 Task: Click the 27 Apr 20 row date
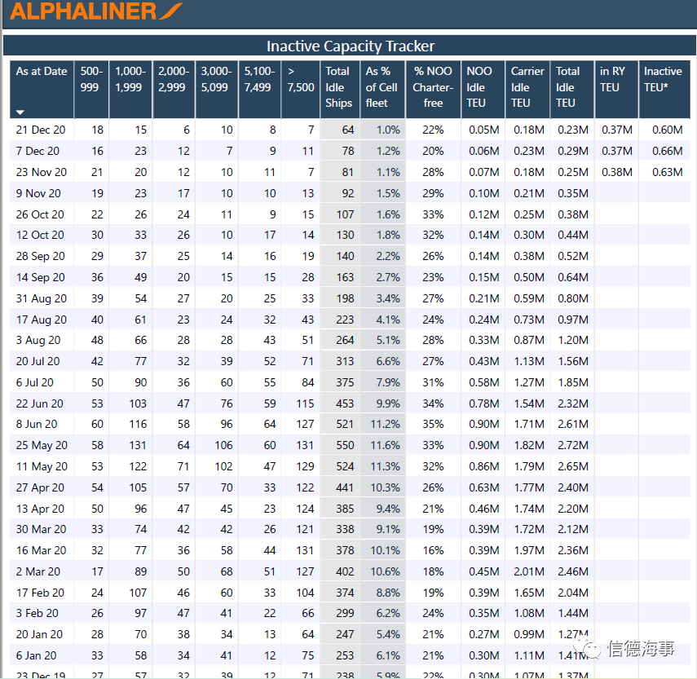[x=40, y=488]
